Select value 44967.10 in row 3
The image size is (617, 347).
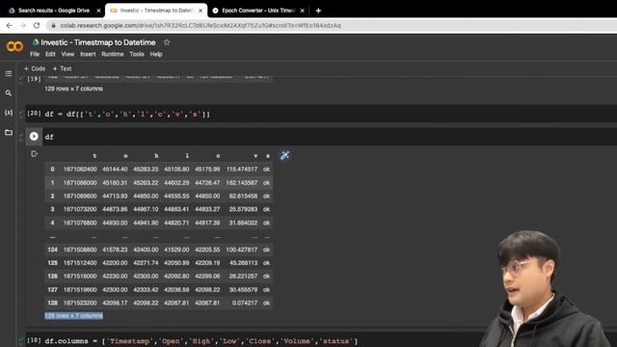point(146,209)
